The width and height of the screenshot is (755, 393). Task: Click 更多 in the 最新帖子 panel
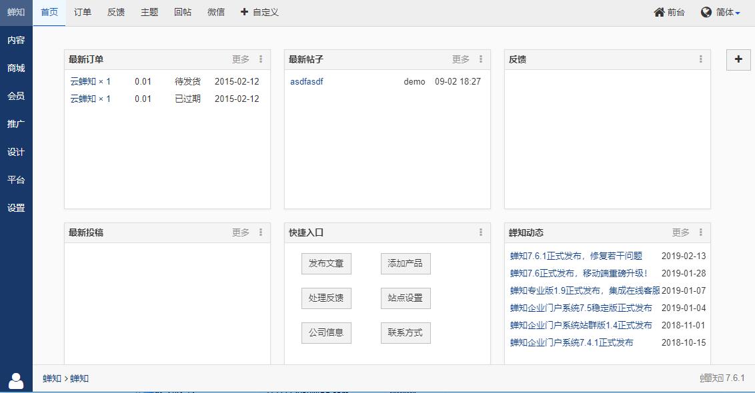coord(461,59)
